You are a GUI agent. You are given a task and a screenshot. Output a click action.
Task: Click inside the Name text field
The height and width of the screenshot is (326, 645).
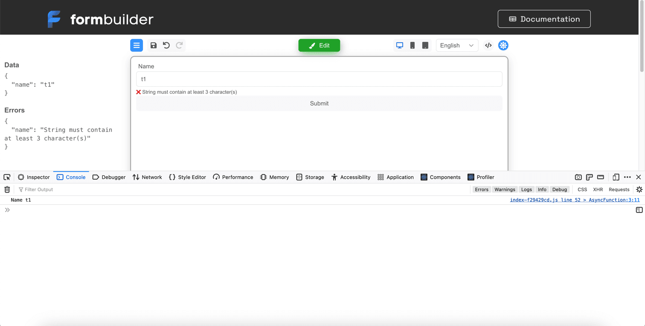[319, 79]
